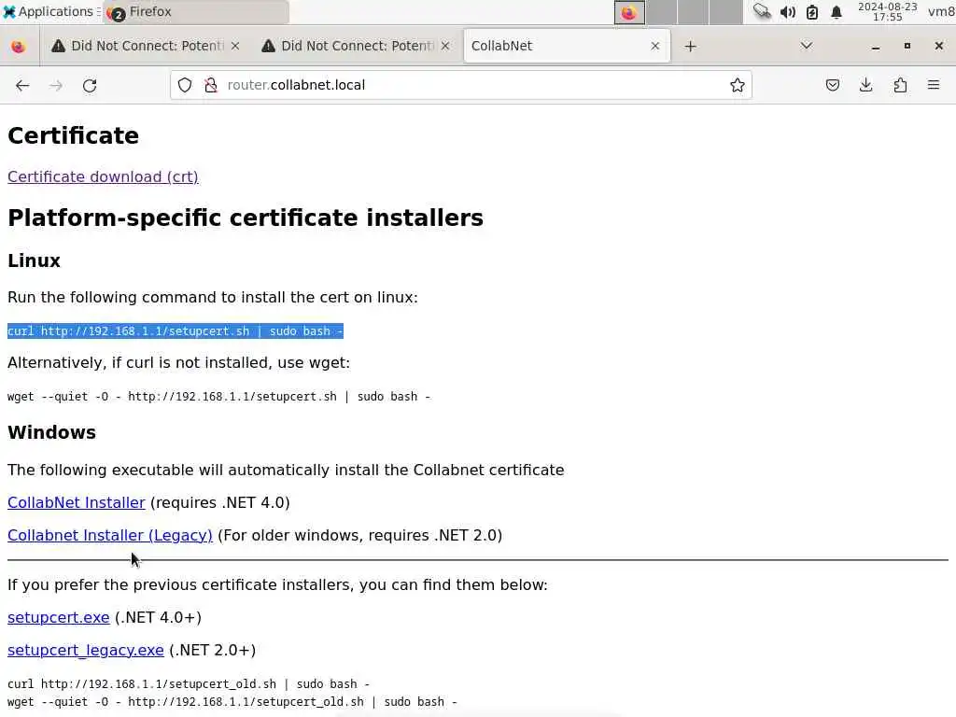Image resolution: width=956 pixels, height=717 pixels.
Task: Open the battery power tray icon
Action: [812, 11]
